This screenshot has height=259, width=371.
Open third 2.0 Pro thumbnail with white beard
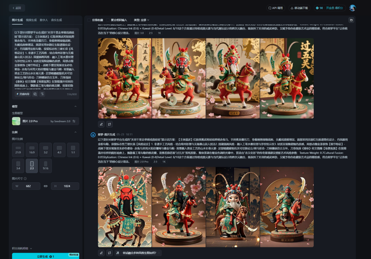pyautogui.click(x=233, y=207)
